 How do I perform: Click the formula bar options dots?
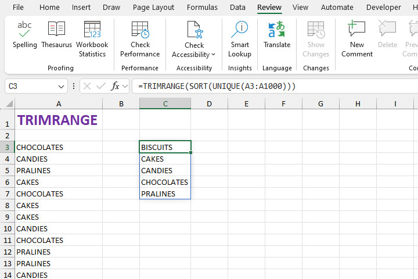74,86
